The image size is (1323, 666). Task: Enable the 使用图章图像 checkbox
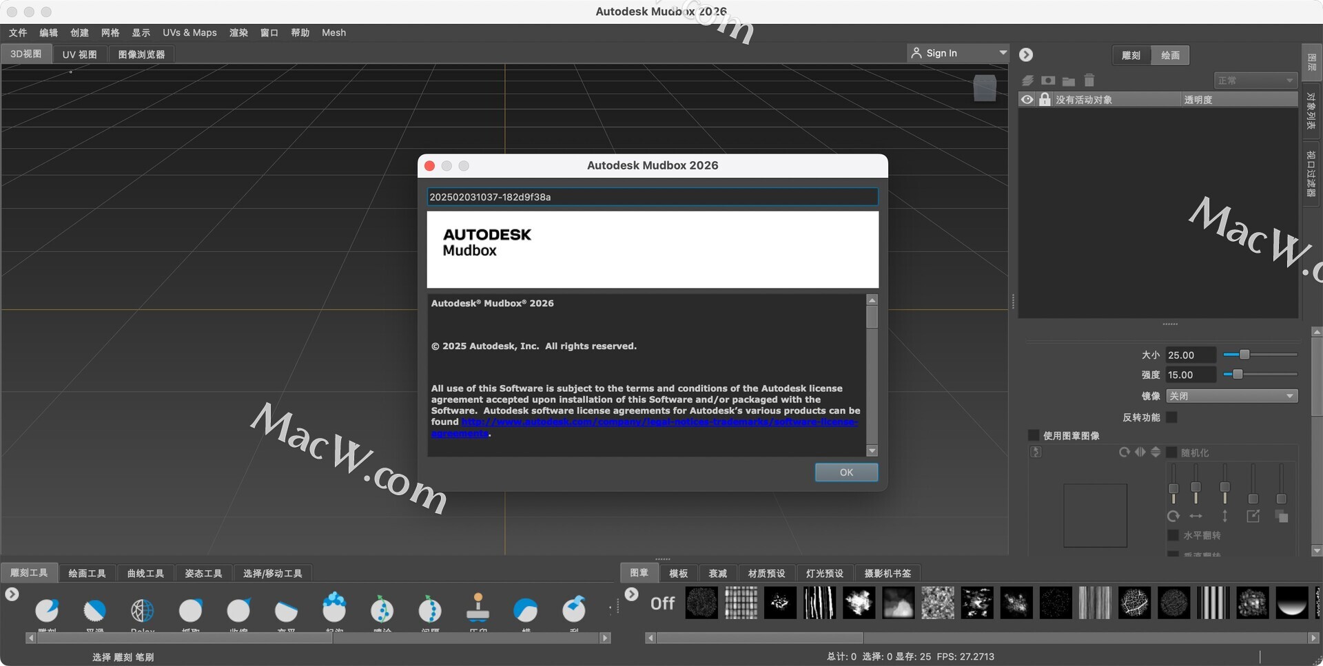(1033, 435)
